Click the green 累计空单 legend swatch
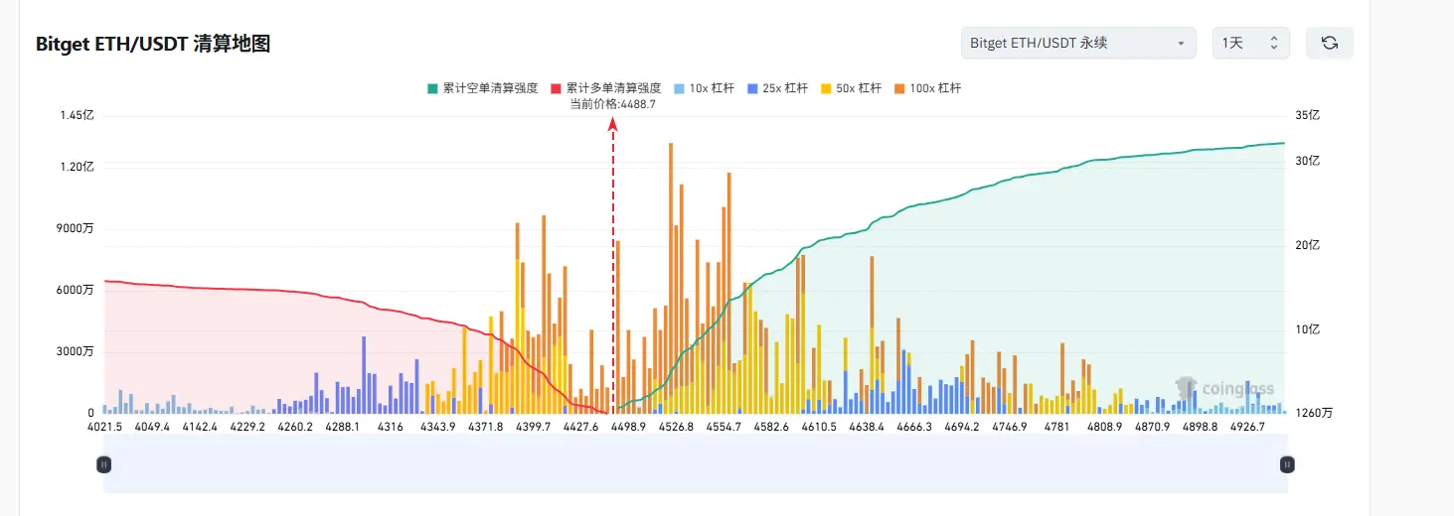 coord(432,88)
